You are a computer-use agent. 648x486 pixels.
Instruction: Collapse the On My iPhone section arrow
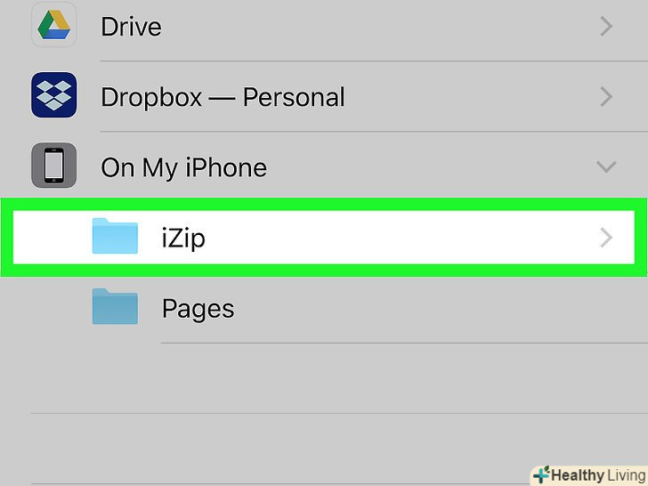[x=606, y=166]
